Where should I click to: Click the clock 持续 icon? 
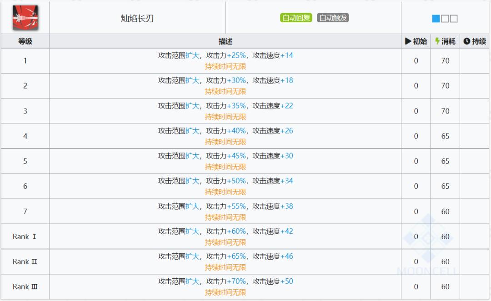click(x=467, y=41)
